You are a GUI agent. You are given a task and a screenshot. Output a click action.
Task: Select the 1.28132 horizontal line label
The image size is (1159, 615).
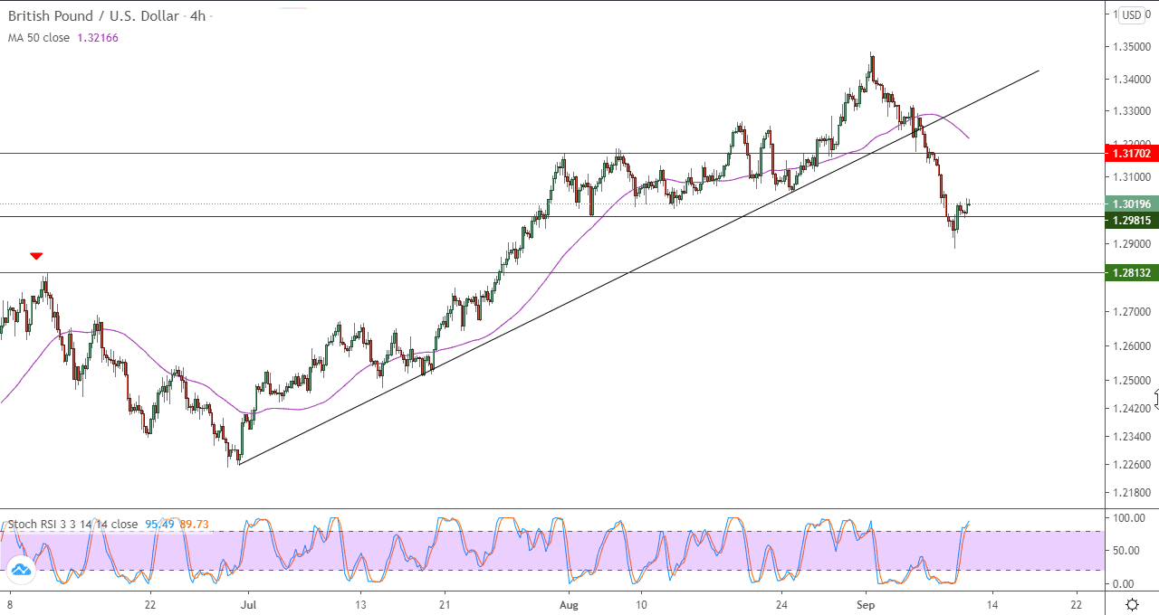point(1132,272)
